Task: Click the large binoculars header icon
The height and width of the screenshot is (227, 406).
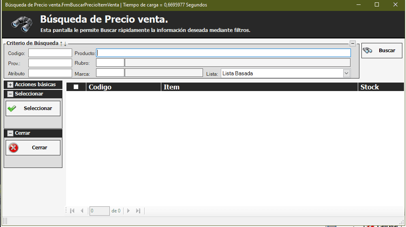Action: [22, 24]
